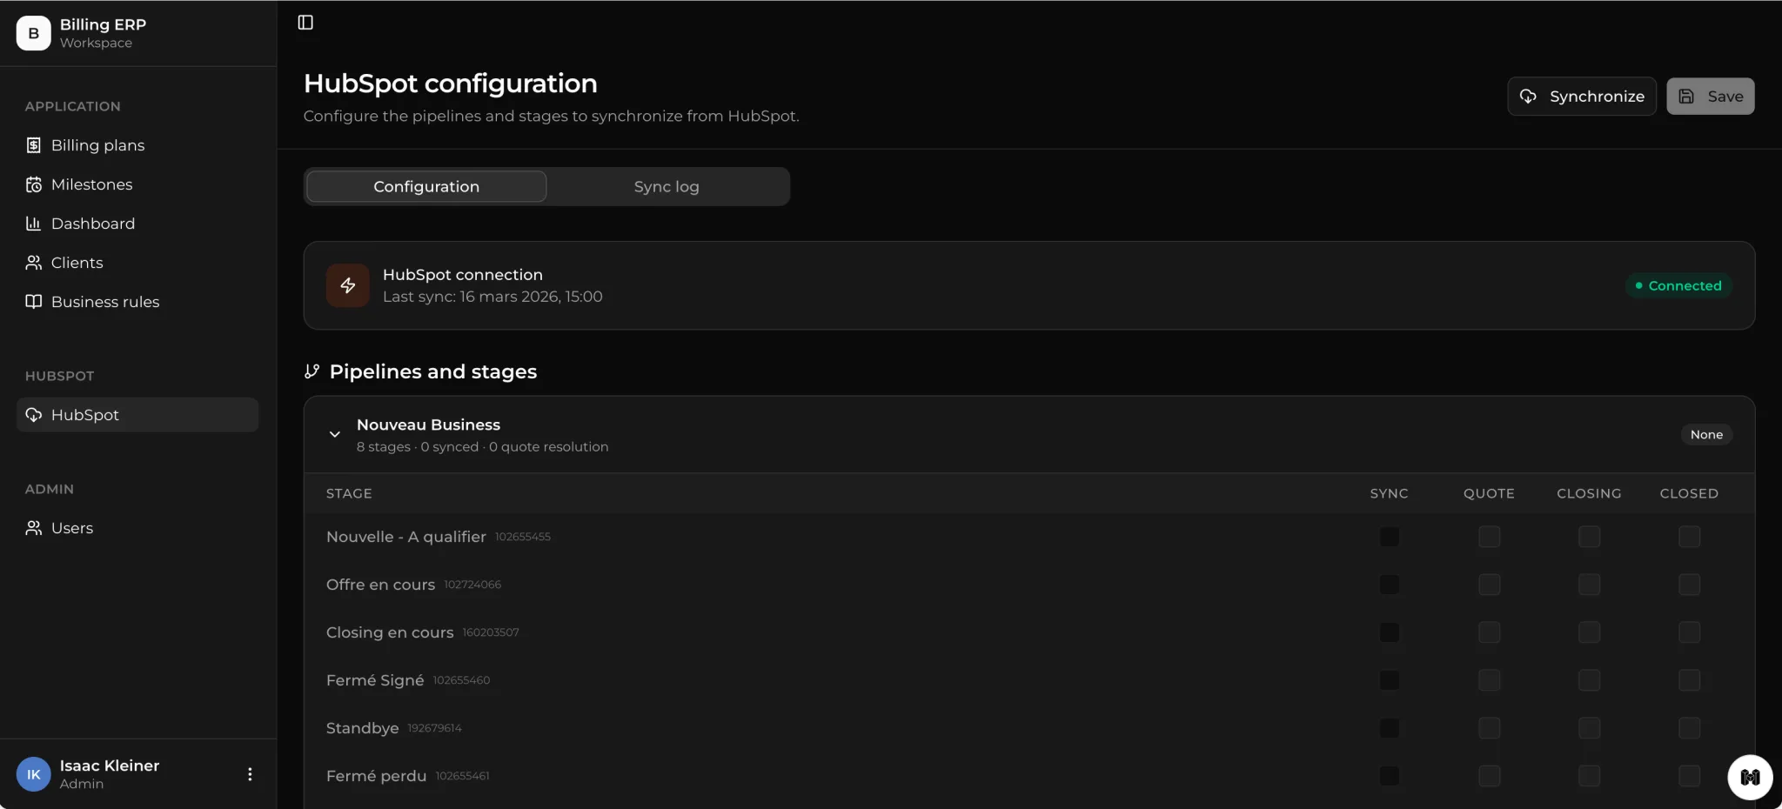Enable Sync for Fermé perdu
This screenshot has height=809, width=1782.
pyautogui.click(x=1390, y=776)
